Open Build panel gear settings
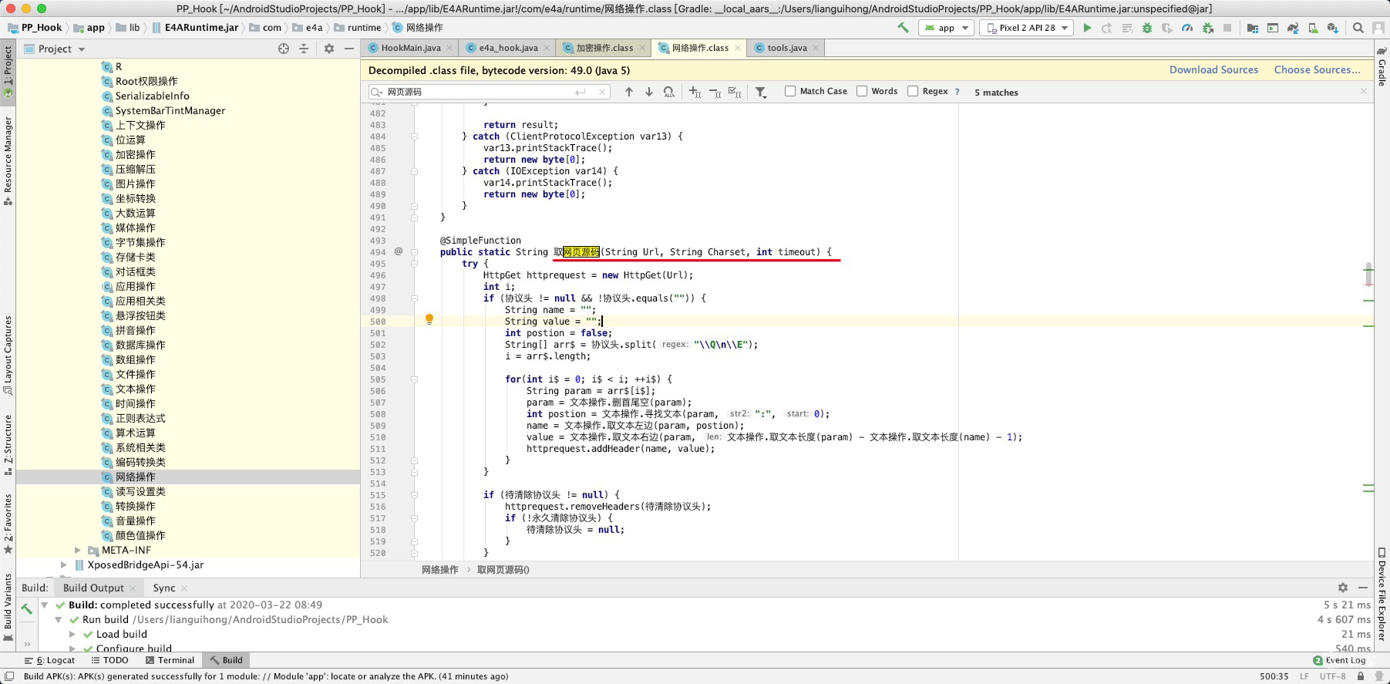This screenshot has width=1390, height=684. (x=1343, y=588)
